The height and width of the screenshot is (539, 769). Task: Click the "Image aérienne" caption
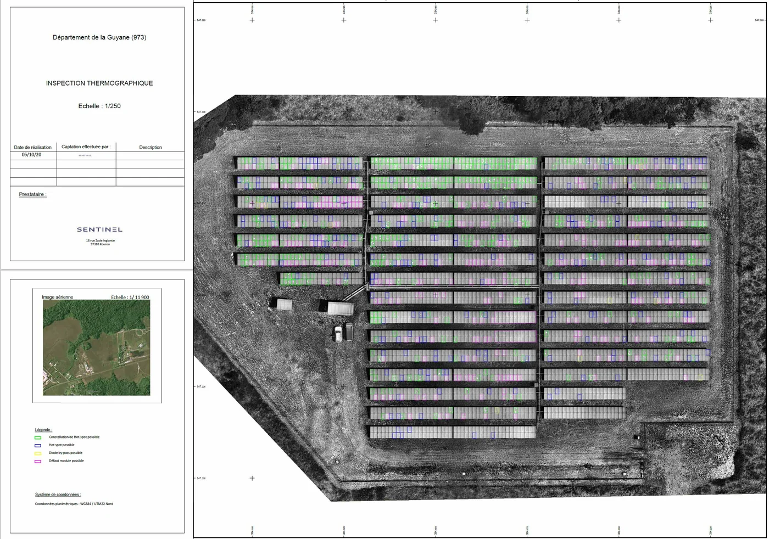click(x=58, y=297)
